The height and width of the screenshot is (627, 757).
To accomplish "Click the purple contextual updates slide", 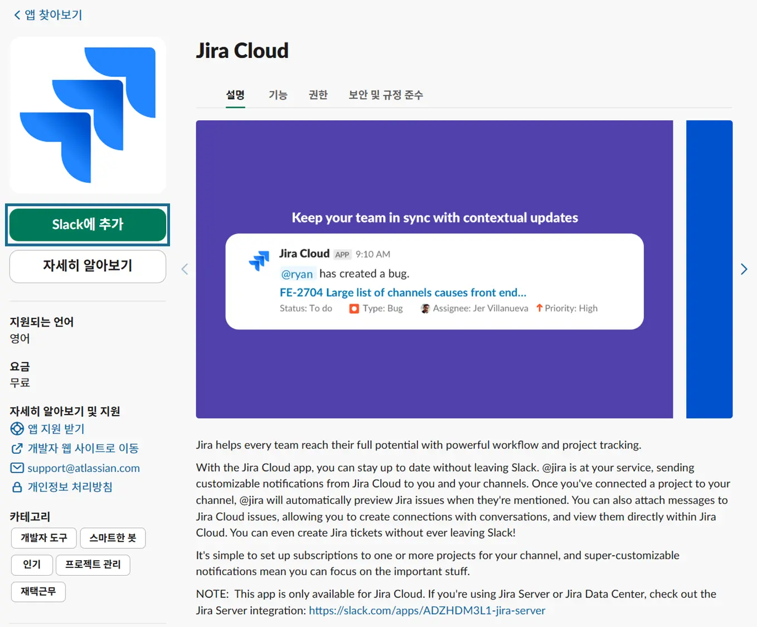I will click(x=434, y=269).
